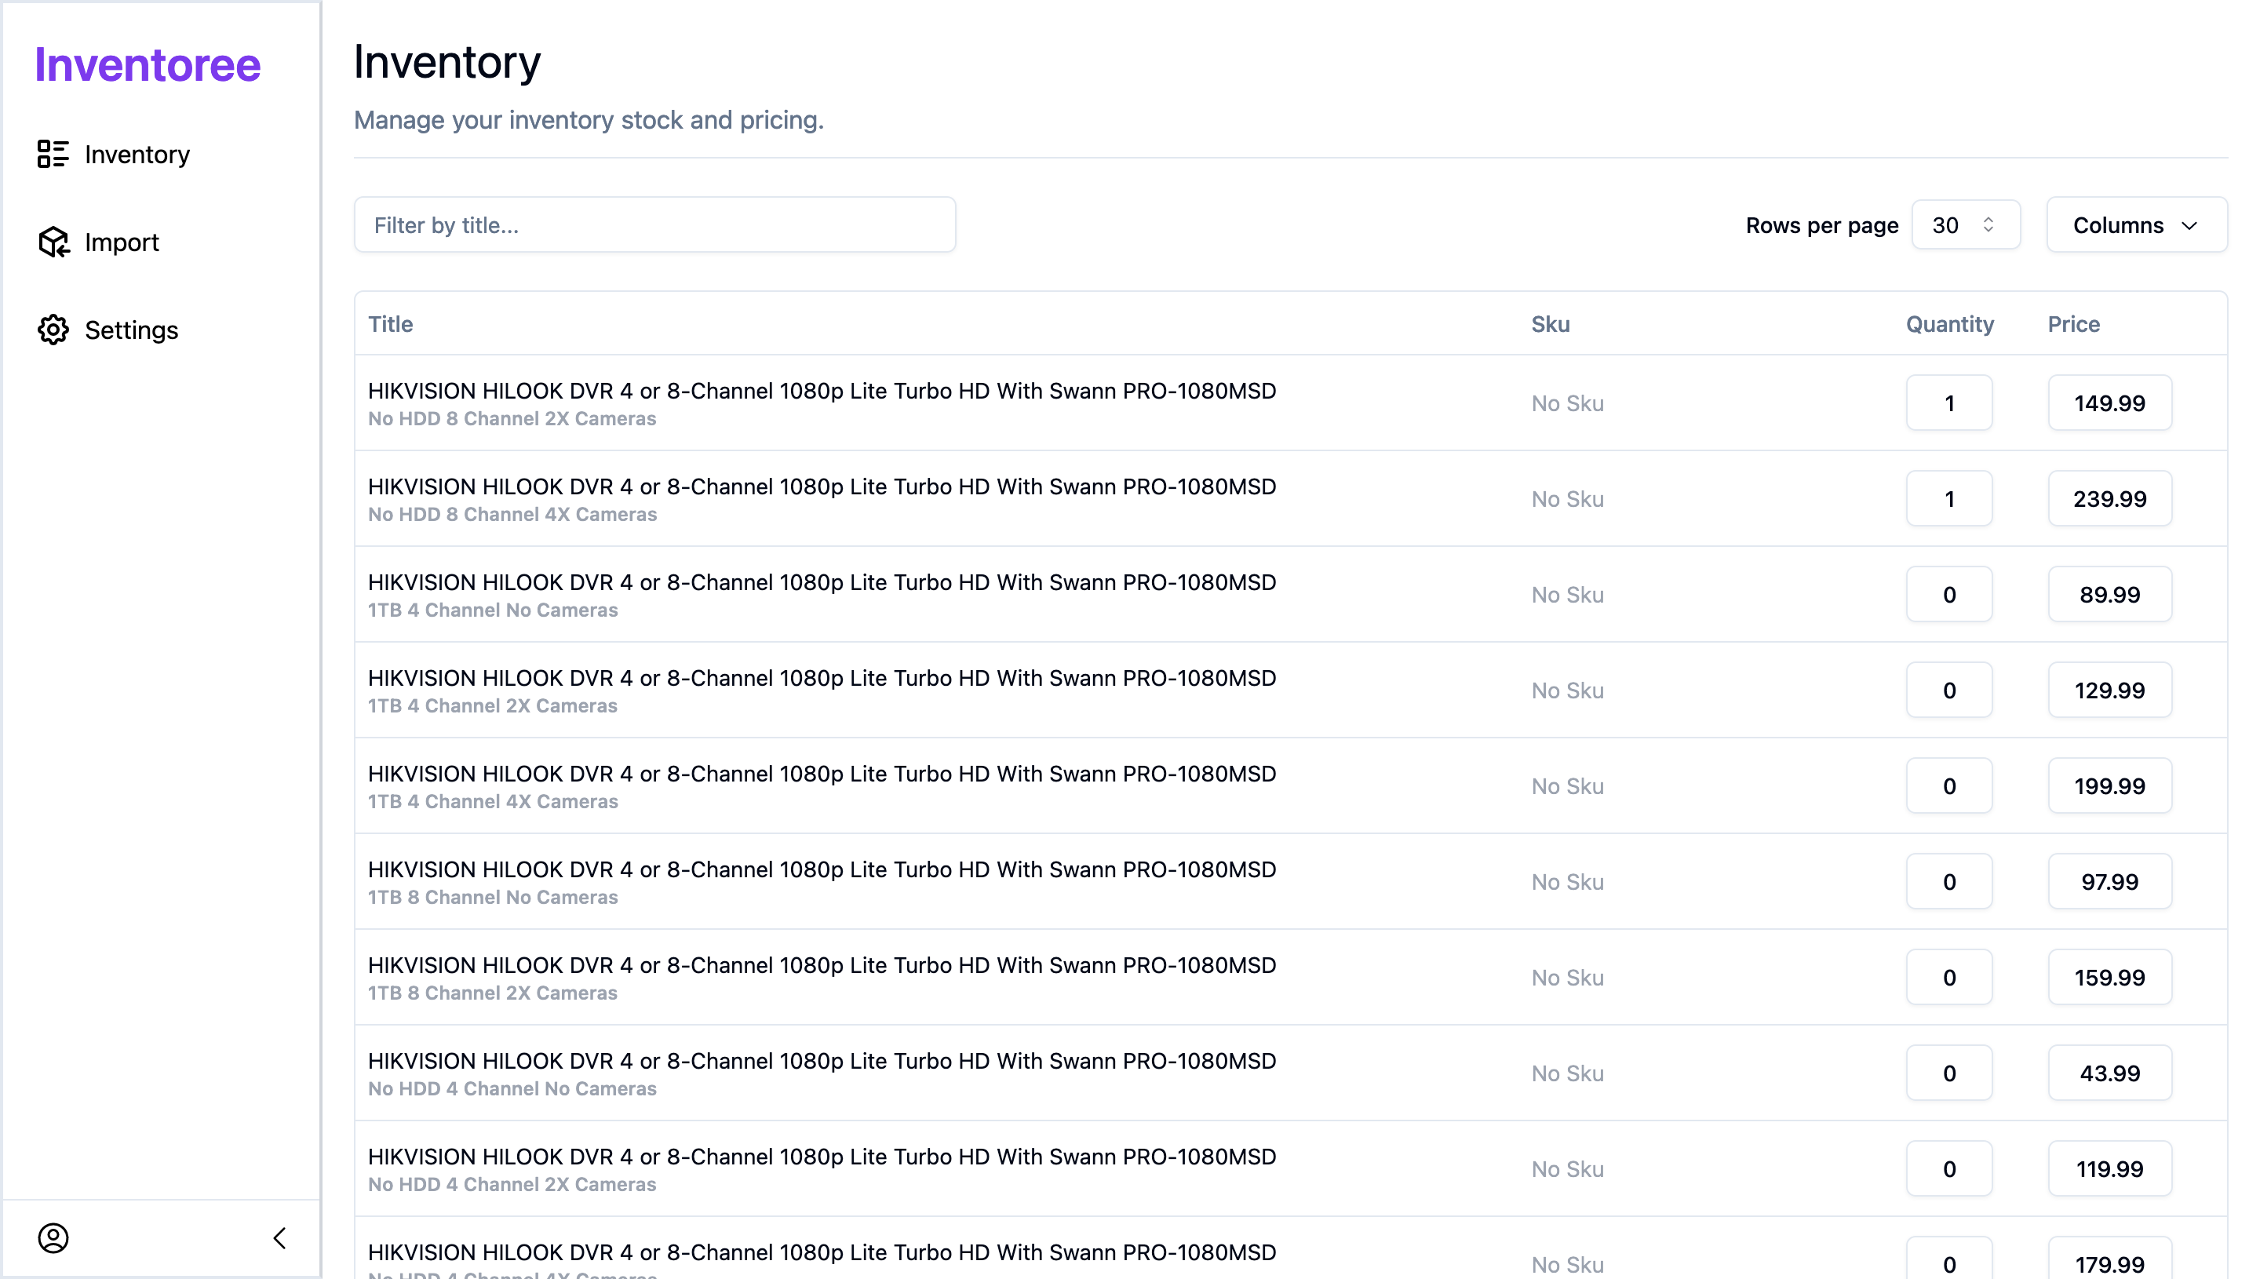This screenshot has height=1279, width=2260.
Task: Open the Rows per page 30 dropdown
Action: (x=1966, y=225)
